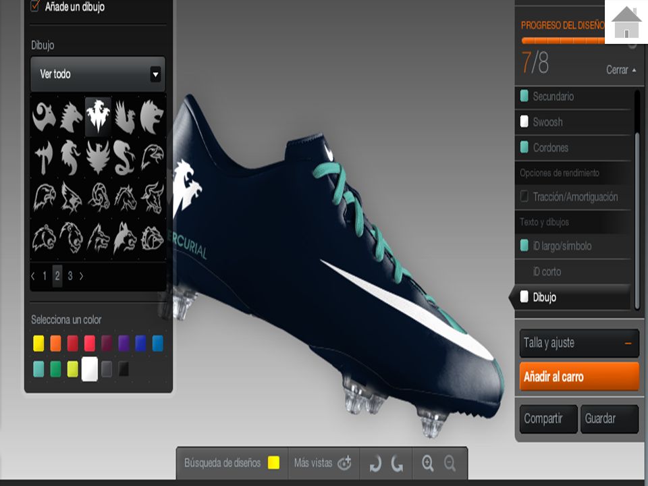Click current emblem page number 2
This screenshot has width=648, height=486.
57,276
